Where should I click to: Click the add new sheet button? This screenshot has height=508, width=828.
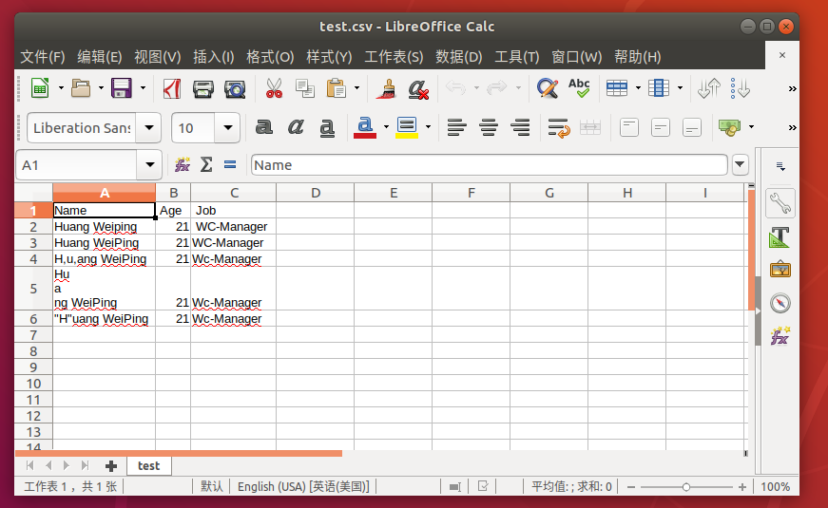(111, 465)
